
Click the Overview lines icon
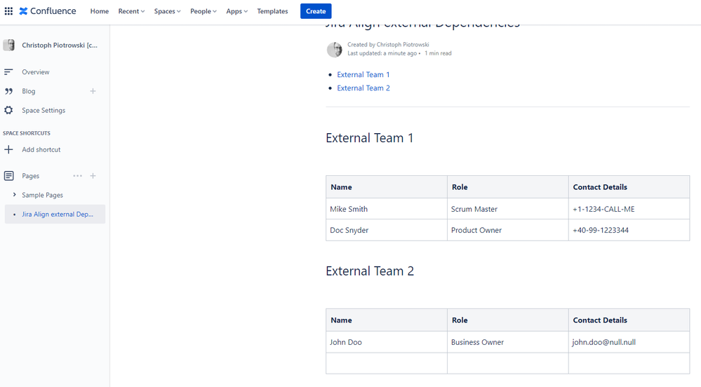pos(8,72)
